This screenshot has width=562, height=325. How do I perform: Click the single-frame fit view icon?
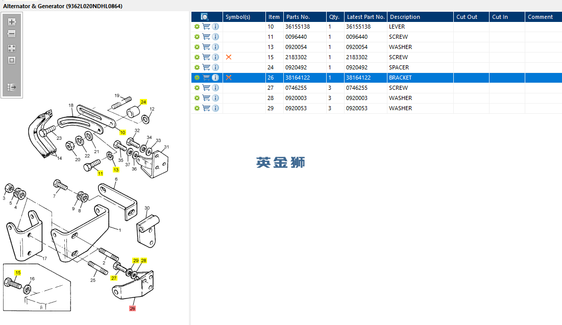[x=11, y=60]
